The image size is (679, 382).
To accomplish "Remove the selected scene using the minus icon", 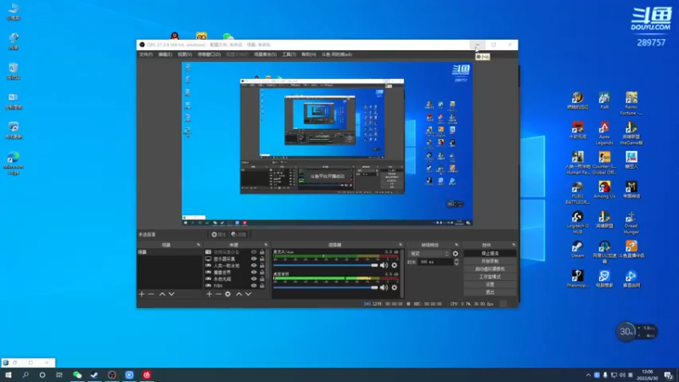I will point(151,294).
